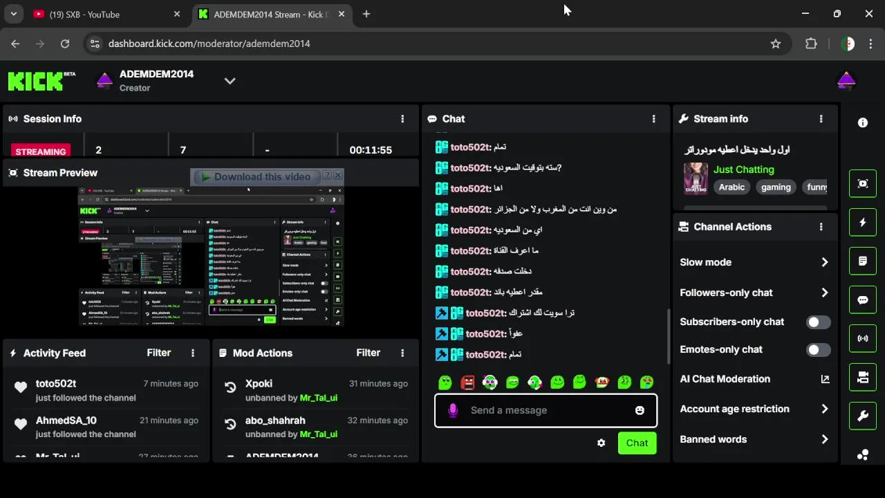Open chat settings gear icon
The height and width of the screenshot is (498, 885).
point(601,443)
